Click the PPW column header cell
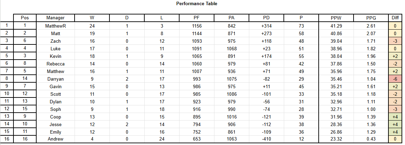The image size is (405, 145). click(336, 18)
